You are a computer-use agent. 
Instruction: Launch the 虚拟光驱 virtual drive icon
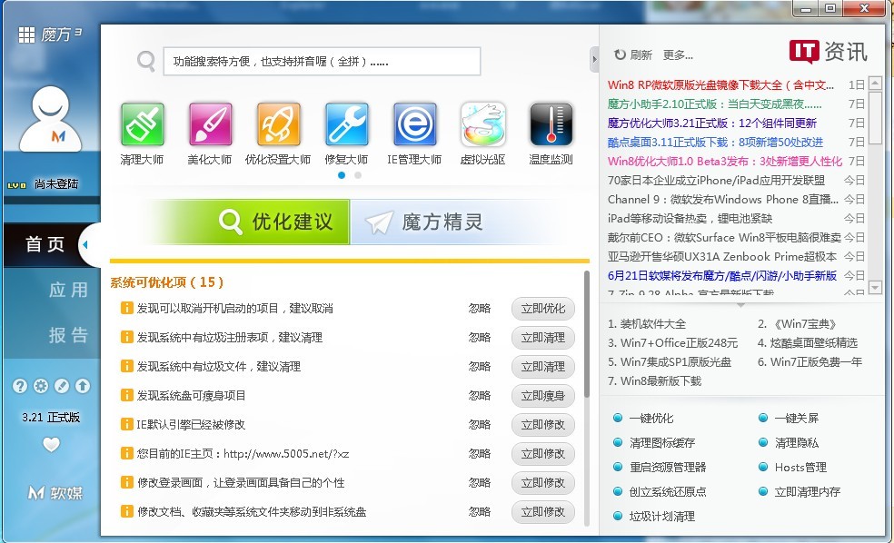(x=483, y=125)
